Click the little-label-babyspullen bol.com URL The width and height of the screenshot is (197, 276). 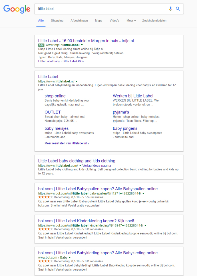(90, 193)
